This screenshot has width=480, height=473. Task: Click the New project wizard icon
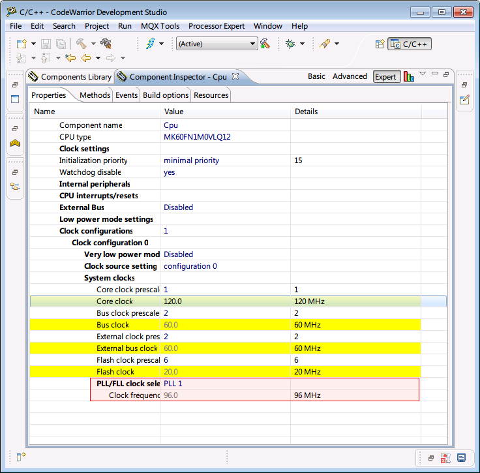[22, 44]
